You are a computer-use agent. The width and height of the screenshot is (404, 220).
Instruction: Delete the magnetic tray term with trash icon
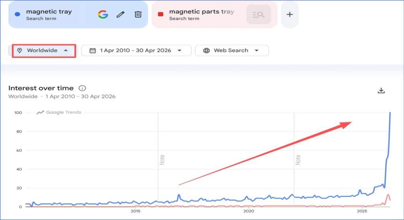point(138,15)
